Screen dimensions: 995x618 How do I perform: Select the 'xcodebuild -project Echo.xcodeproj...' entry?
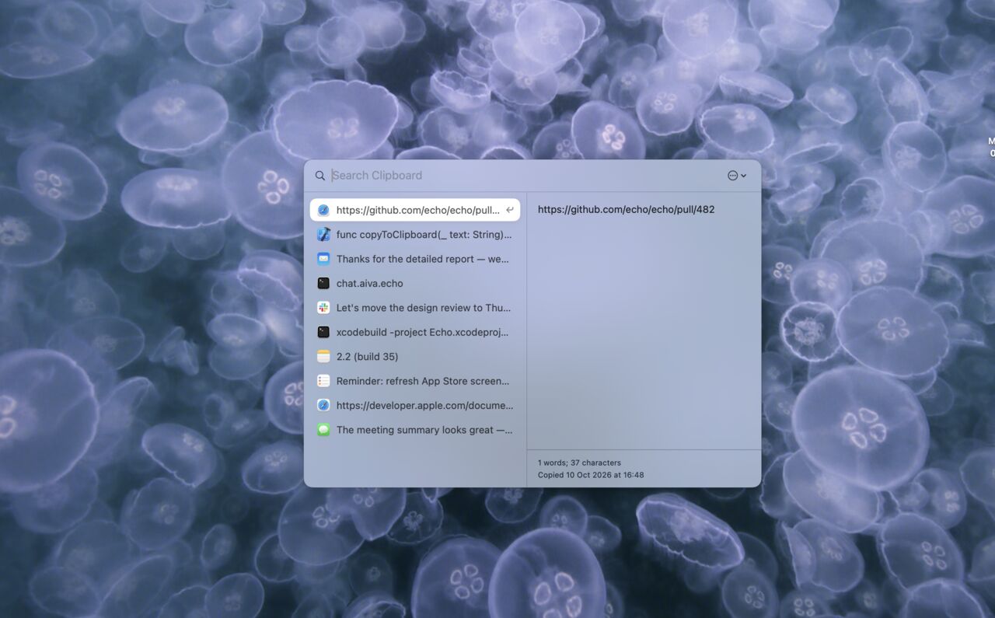click(415, 332)
